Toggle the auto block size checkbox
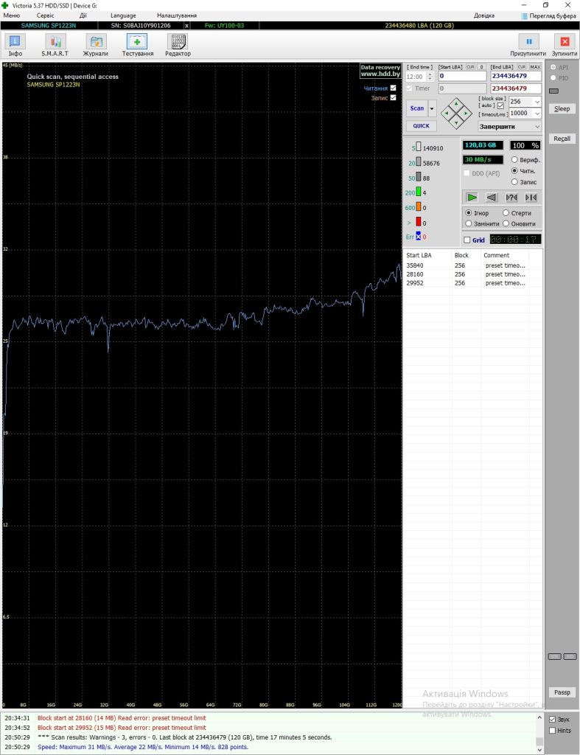This screenshot has height=755, width=580. point(500,105)
